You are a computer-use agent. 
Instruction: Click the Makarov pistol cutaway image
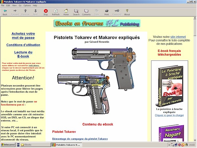pyautogui.click(x=83, y=94)
